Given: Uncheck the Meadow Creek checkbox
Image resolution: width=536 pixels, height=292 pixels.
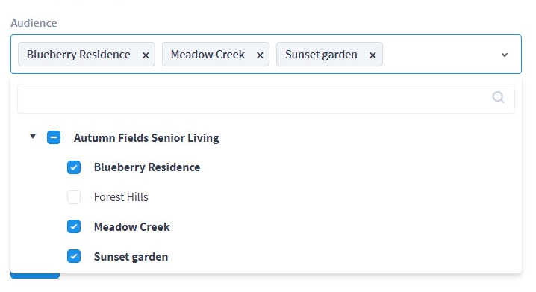Looking at the screenshot, I should (74, 226).
